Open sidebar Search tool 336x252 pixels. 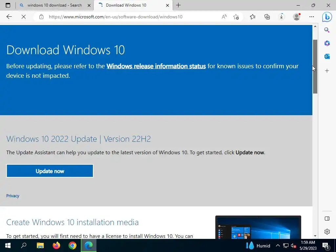pyautogui.click(x=327, y=30)
